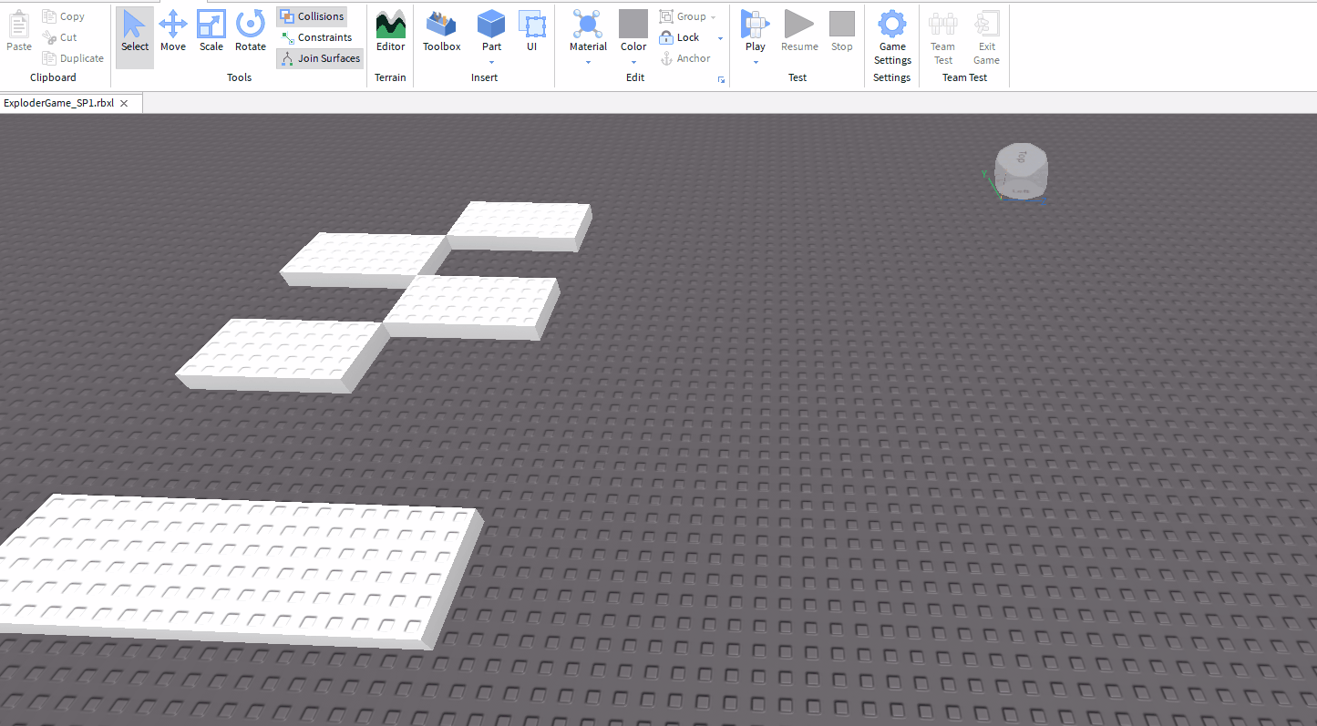Viewport: 1317px width, 726px height.
Task: Toggle Collisions on or off
Action: tap(311, 15)
